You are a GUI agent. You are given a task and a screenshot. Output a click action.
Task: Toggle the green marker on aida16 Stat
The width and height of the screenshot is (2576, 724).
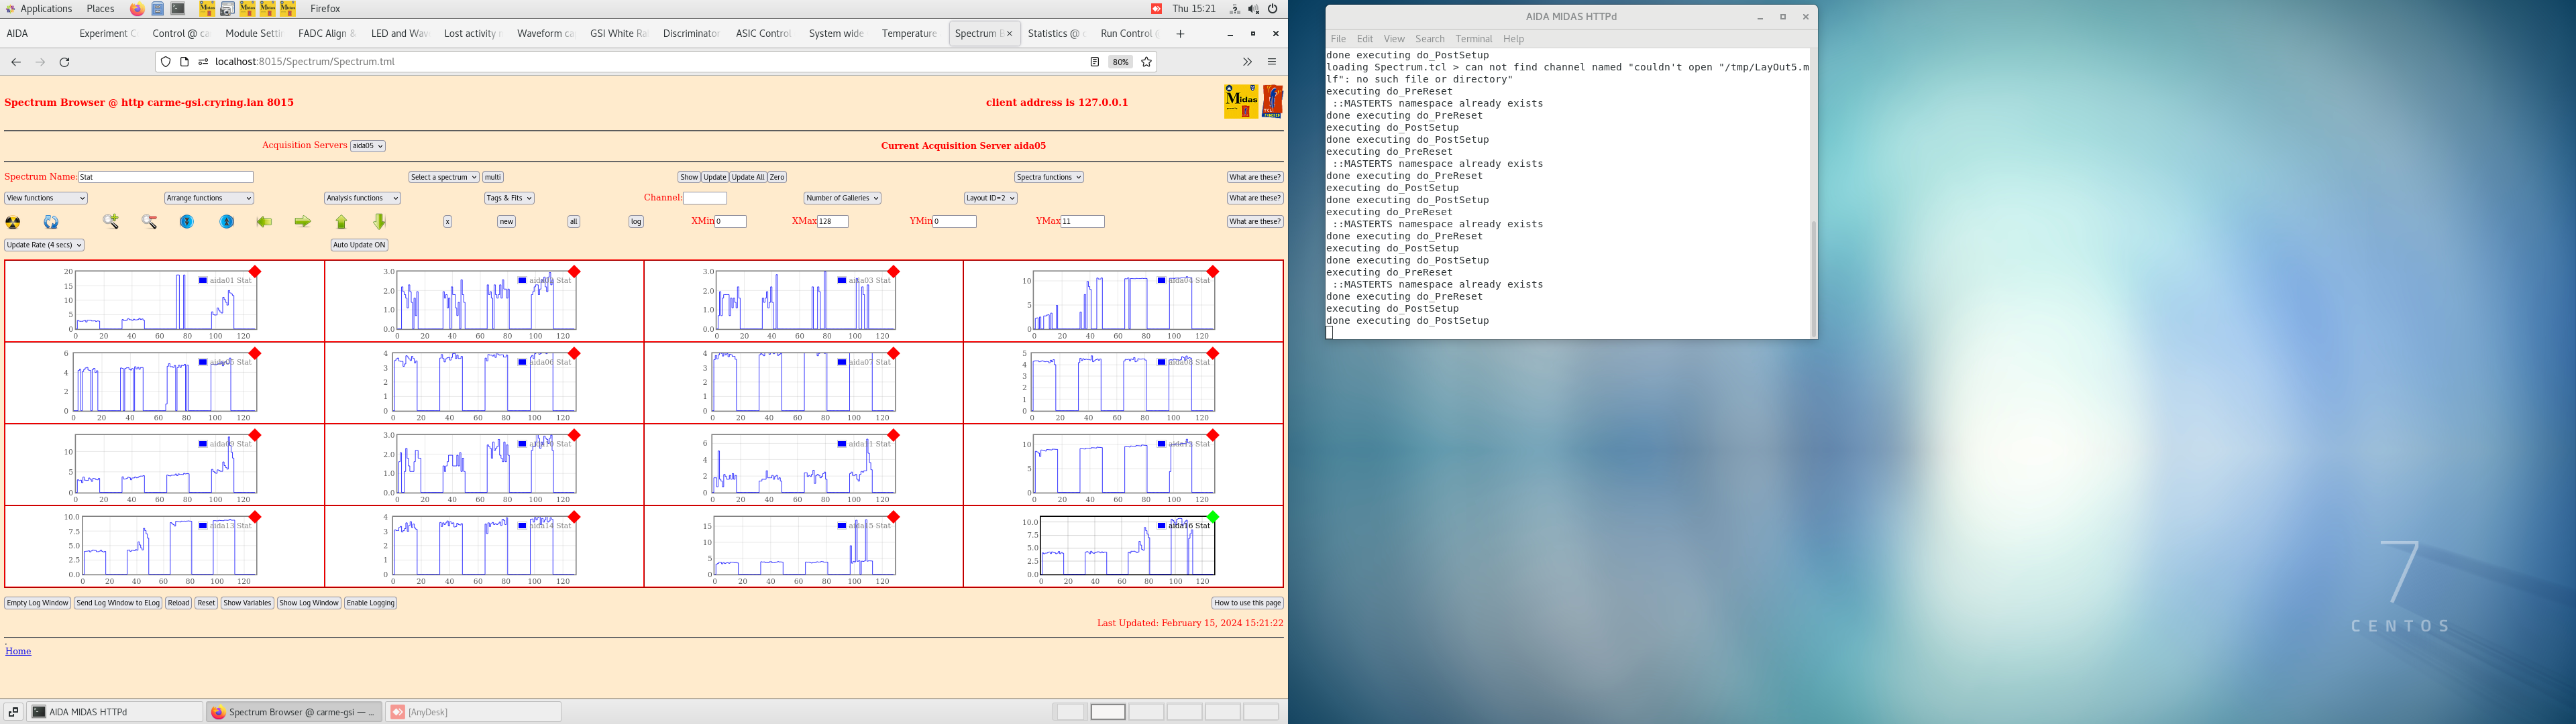1212,517
